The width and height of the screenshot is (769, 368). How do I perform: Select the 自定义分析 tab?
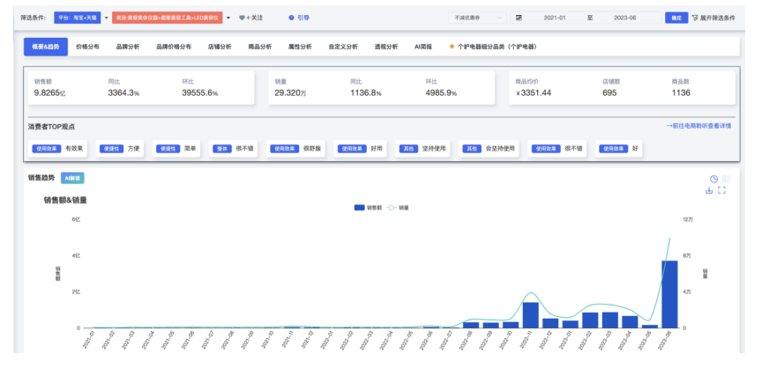click(343, 47)
